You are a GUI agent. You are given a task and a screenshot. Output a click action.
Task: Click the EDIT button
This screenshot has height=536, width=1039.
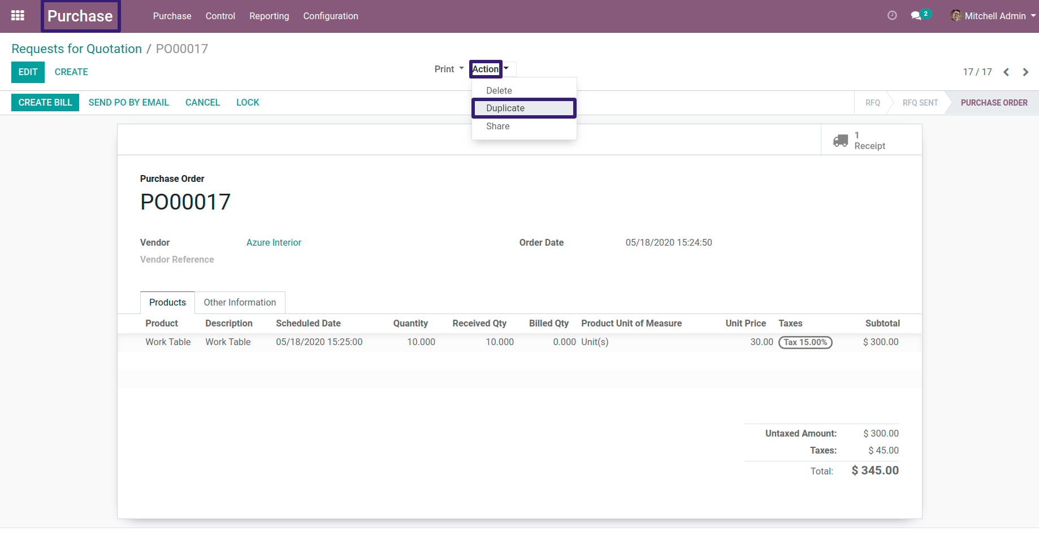click(x=28, y=72)
